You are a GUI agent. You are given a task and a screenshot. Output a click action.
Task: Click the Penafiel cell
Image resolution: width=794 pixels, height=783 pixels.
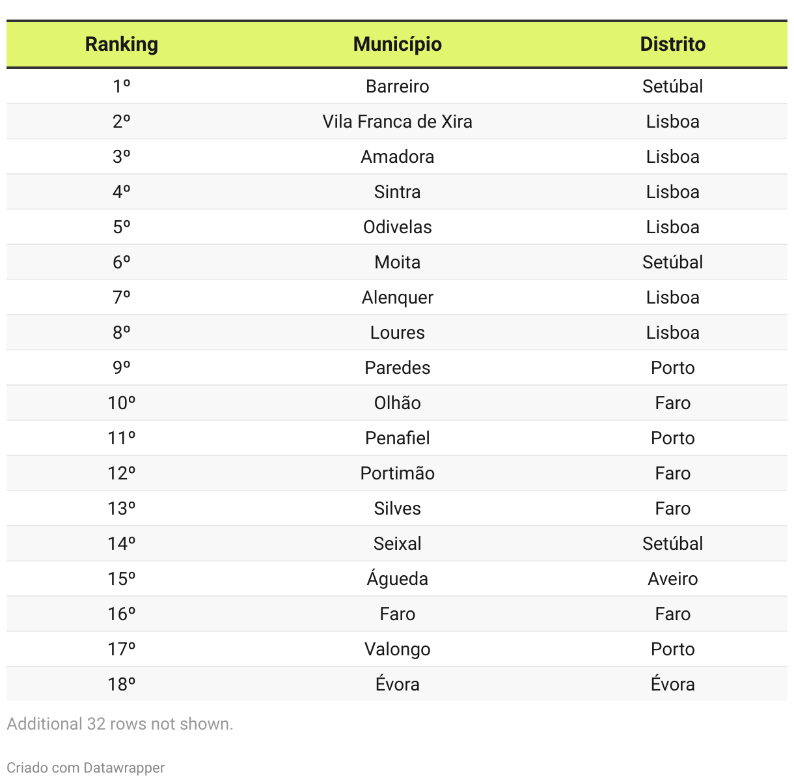[x=397, y=438]
